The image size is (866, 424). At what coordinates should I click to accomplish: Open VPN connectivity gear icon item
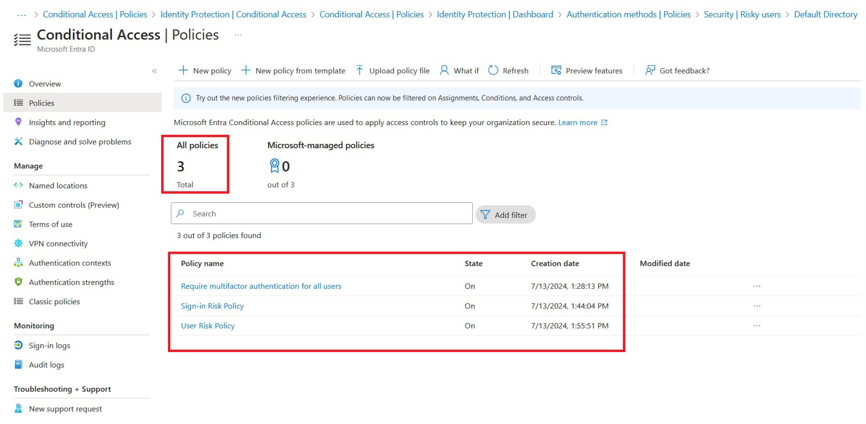coord(19,243)
